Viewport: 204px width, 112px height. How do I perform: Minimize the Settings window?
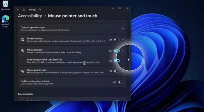(113, 8)
